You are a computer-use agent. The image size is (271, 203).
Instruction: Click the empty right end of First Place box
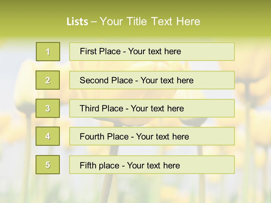tap(215, 52)
